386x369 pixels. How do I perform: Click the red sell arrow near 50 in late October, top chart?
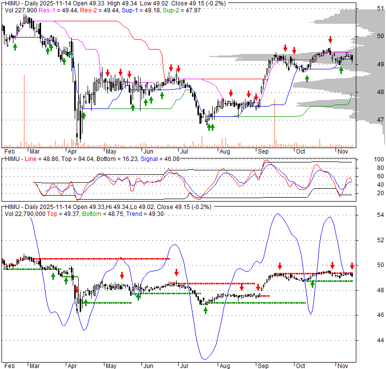click(x=330, y=40)
